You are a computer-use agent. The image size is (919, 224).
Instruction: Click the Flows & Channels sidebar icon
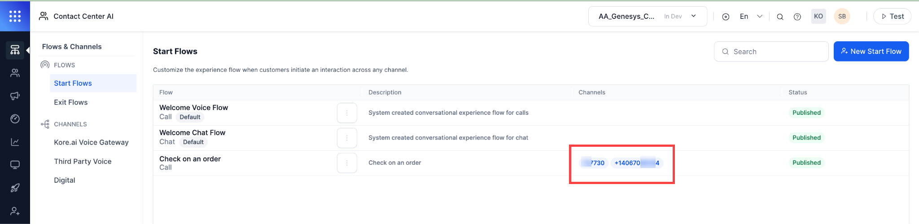(x=15, y=49)
